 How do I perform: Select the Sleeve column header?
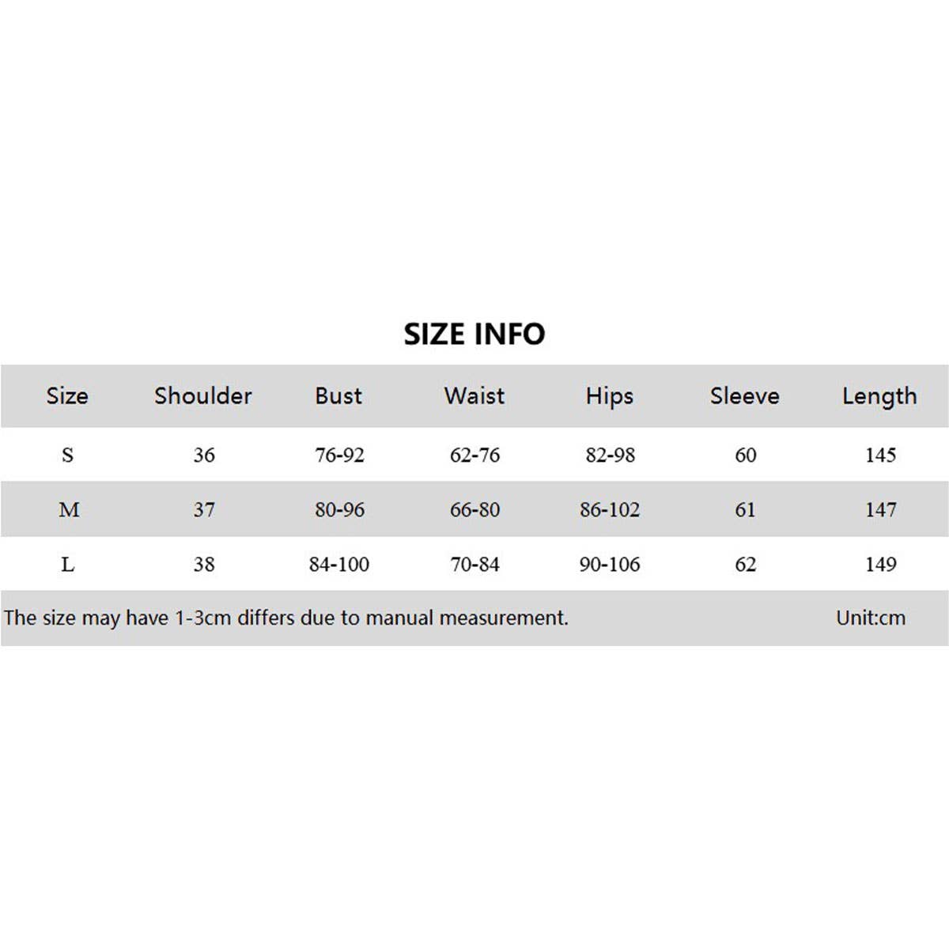(745, 395)
